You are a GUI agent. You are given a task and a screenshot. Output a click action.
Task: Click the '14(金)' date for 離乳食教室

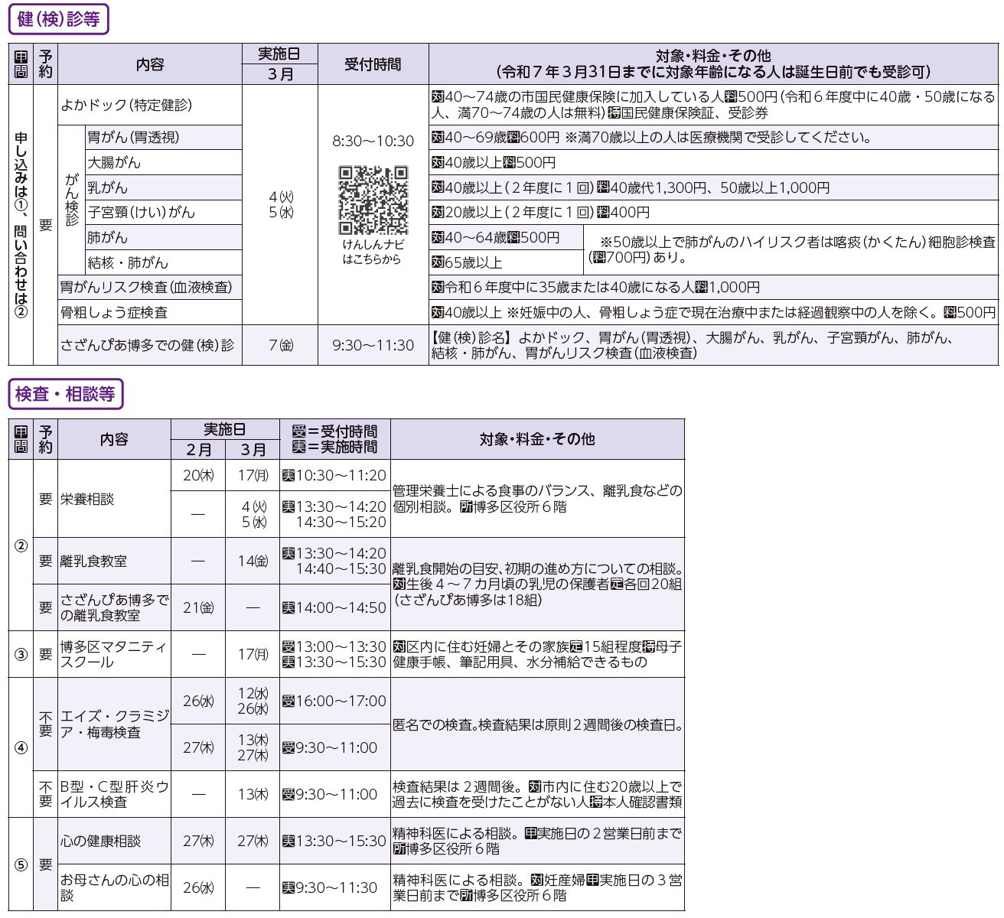pyautogui.click(x=253, y=561)
